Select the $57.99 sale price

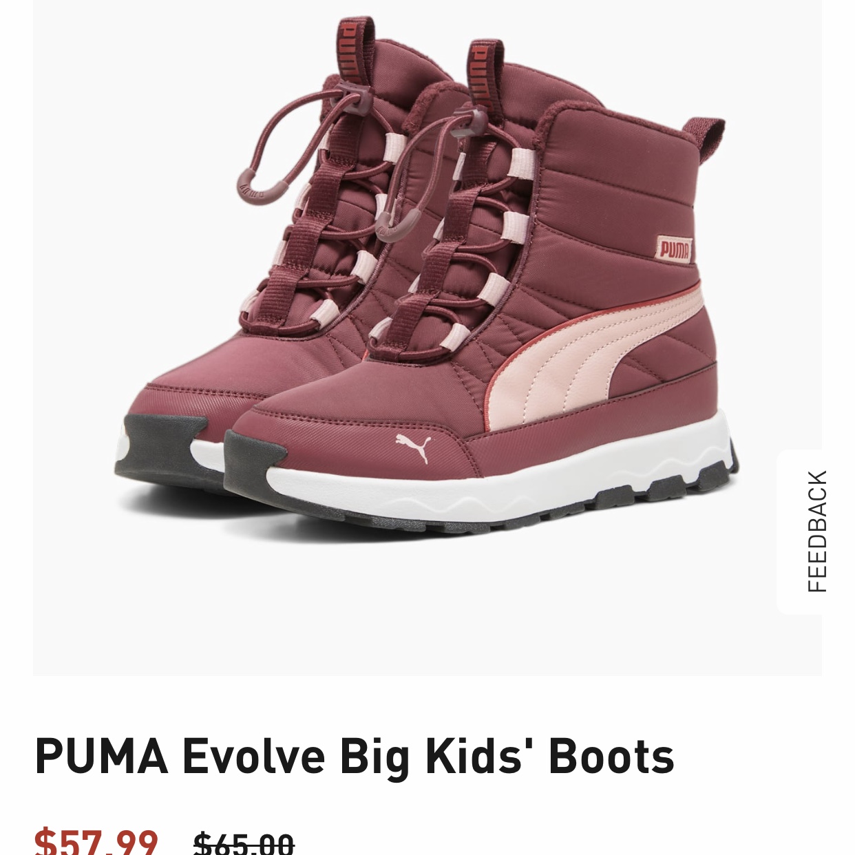pos(96,841)
